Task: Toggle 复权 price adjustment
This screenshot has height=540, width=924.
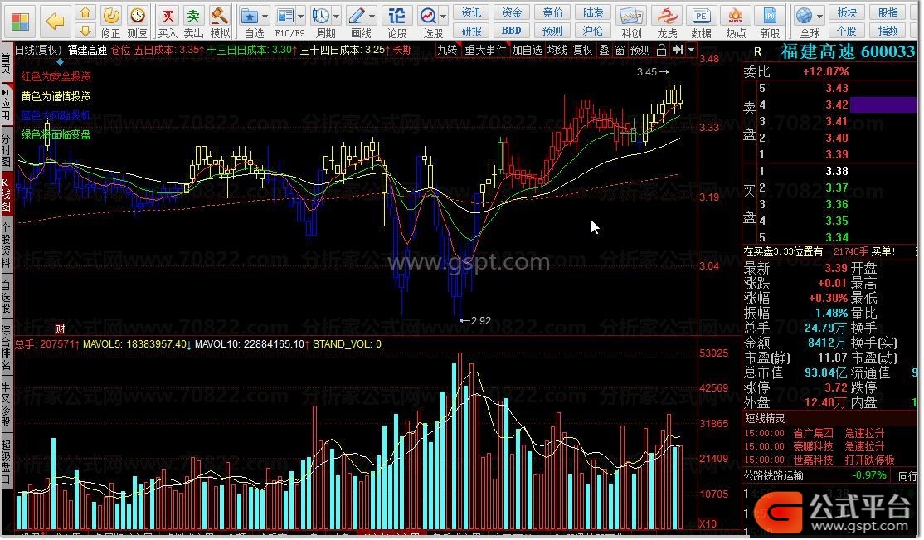Action: click(583, 50)
